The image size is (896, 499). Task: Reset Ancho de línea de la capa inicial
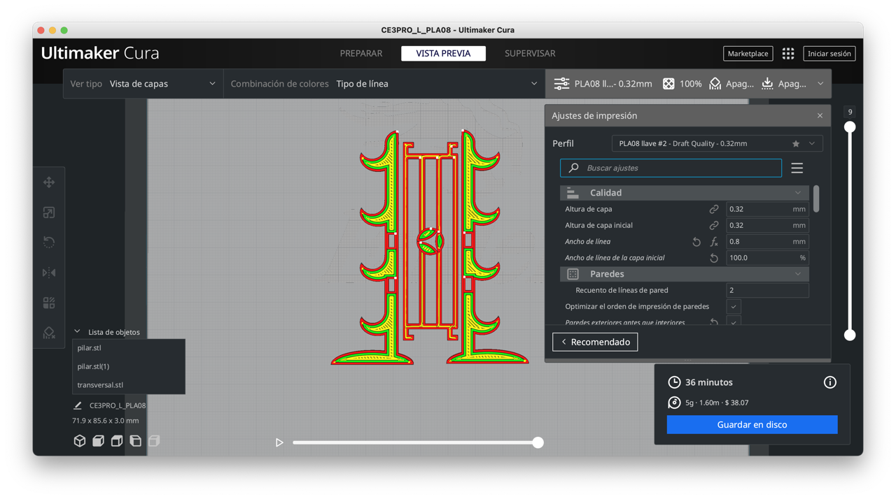(714, 258)
